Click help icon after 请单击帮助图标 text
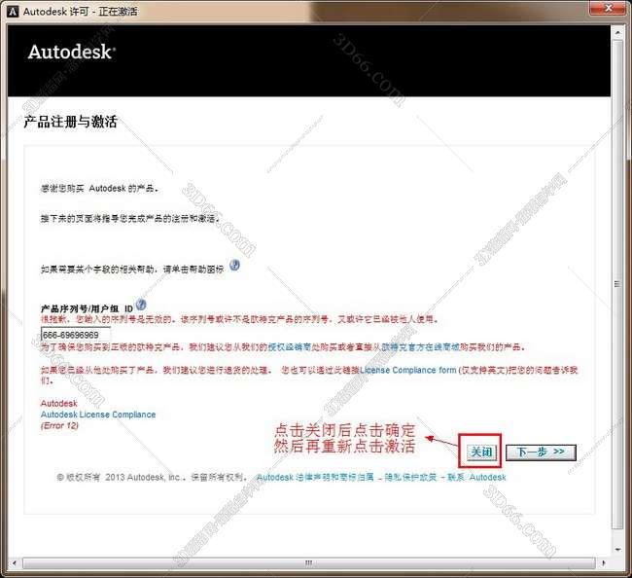632x578 pixels. click(234, 265)
